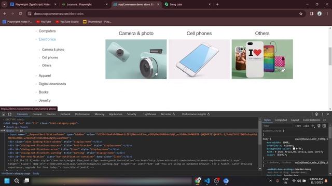Image resolution: width=332 pixels, height=186 pixels.
Task: Open the YouTube Studio bookmark
Action: pyautogui.click(x=67, y=22)
